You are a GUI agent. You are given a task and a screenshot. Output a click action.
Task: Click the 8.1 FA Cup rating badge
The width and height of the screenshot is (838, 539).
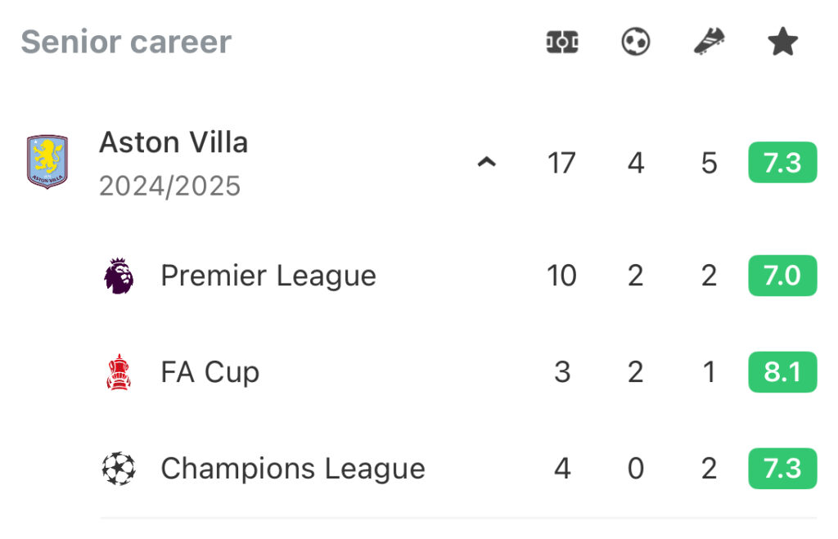point(782,372)
